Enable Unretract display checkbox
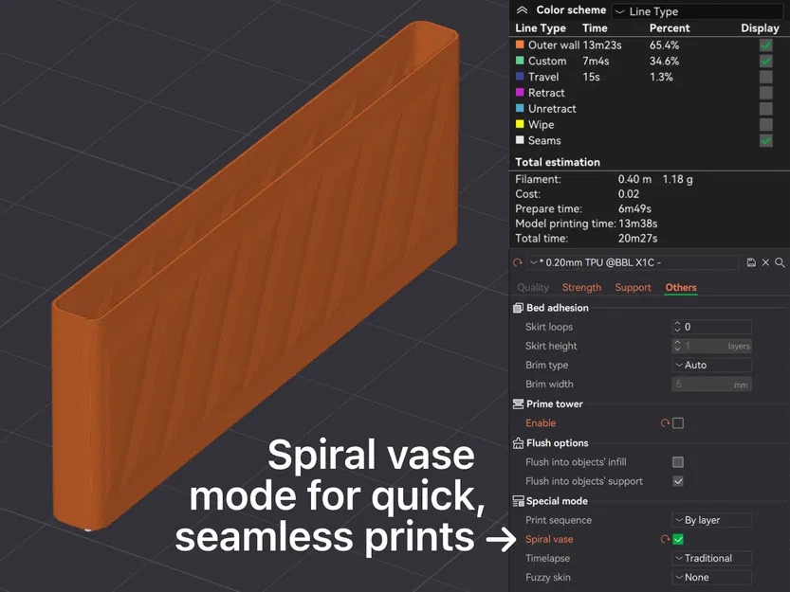Viewport: 790px width, 592px height. coord(766,109)
